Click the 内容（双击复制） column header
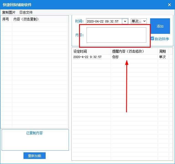This screenshot has width=175, height=164. 40,19
